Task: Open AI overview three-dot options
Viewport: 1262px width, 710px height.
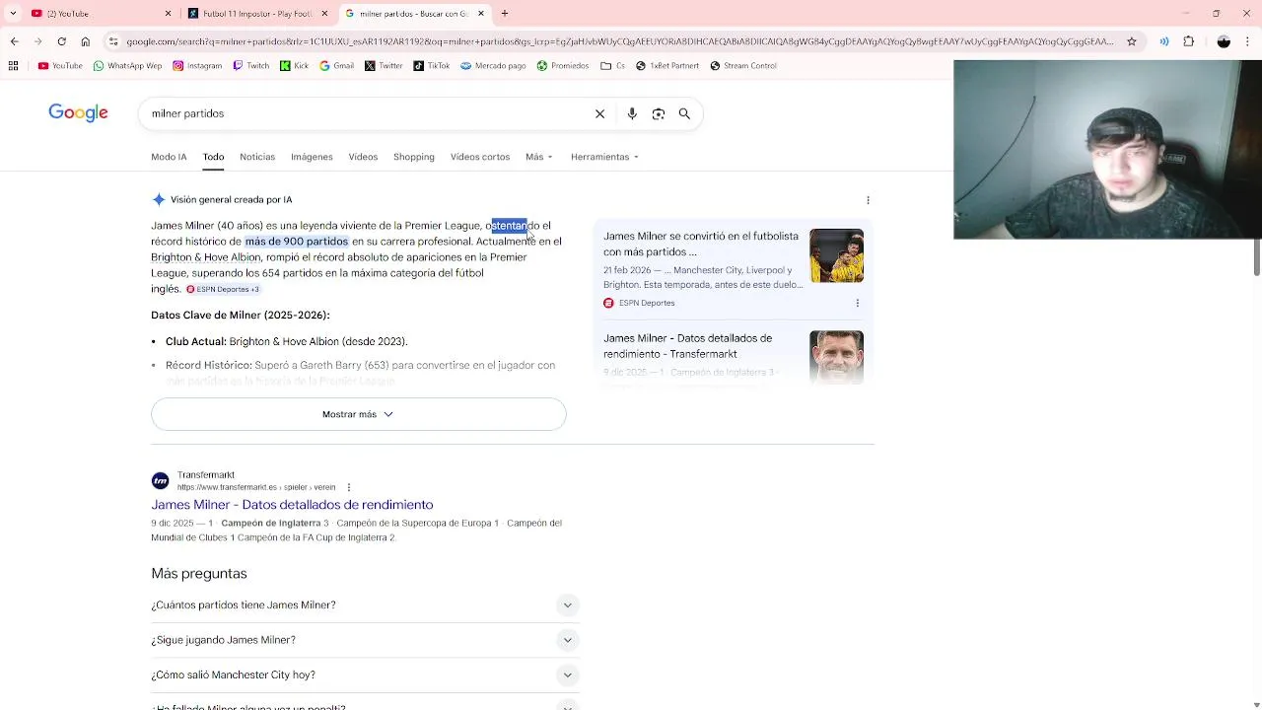Action: point(868,200)
